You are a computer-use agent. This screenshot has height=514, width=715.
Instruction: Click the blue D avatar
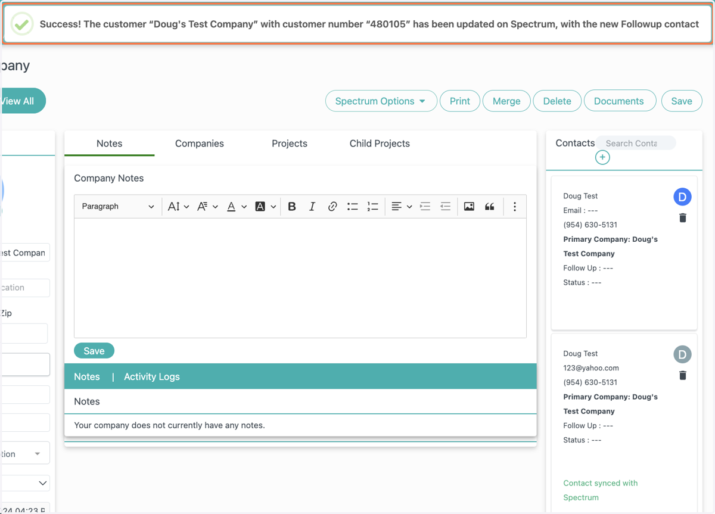[x=682, y=197]
